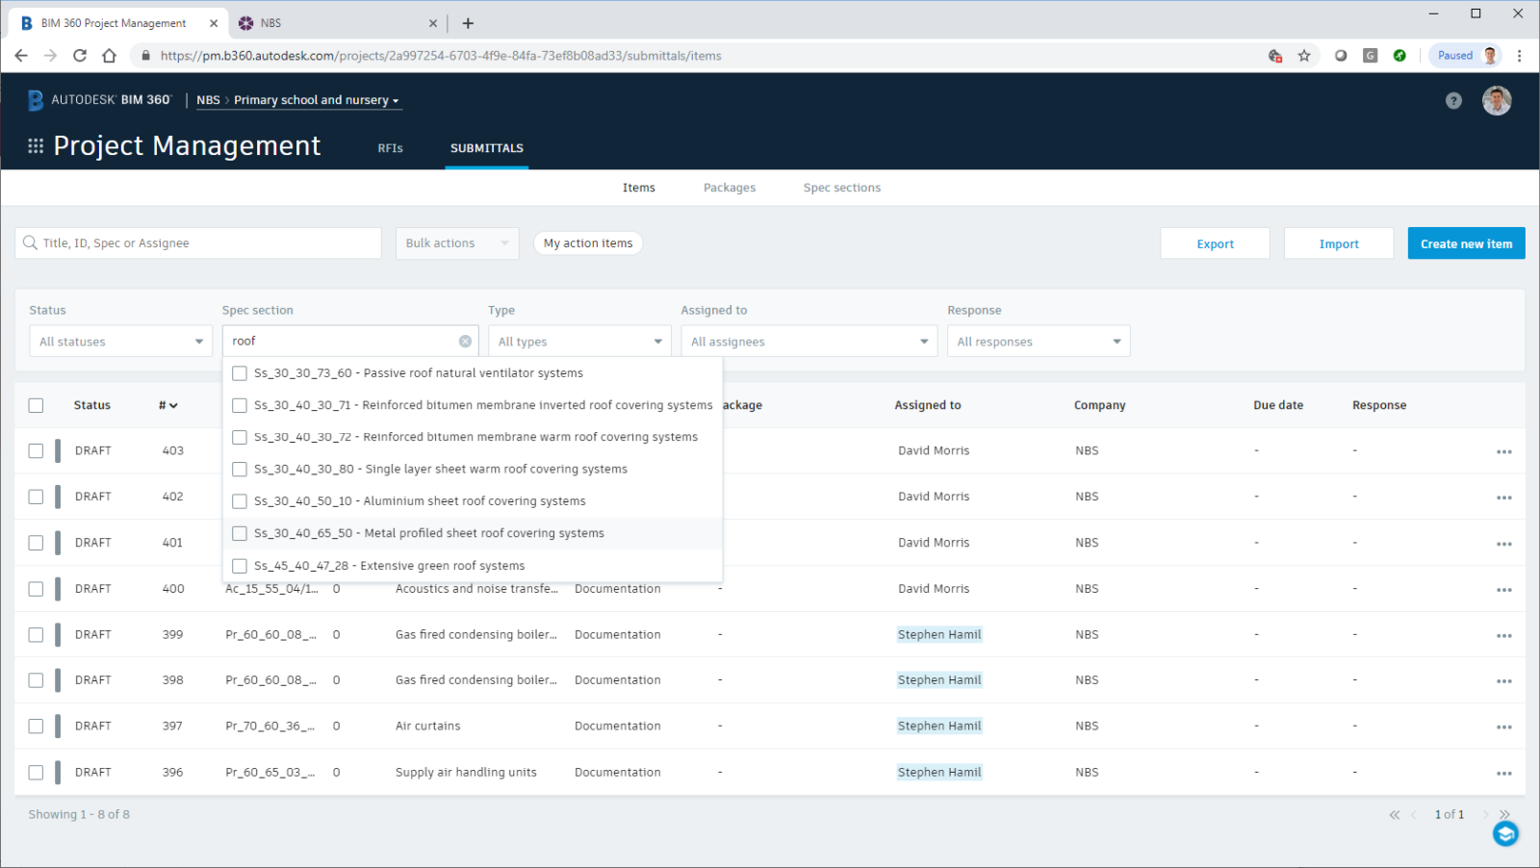Switch to the NBS browser tab
1540x868 pixels.
(337, 23)
